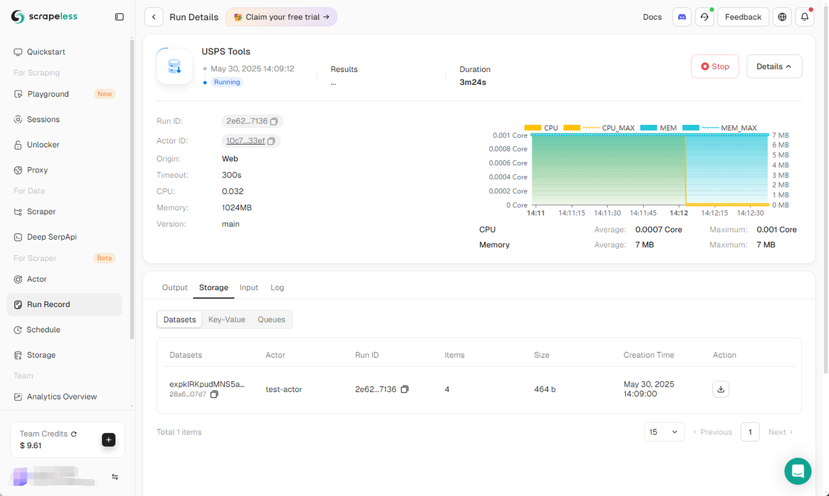The image size is (829, 496).
Task: Stop the running actor
Action: [x=715, y=66]
